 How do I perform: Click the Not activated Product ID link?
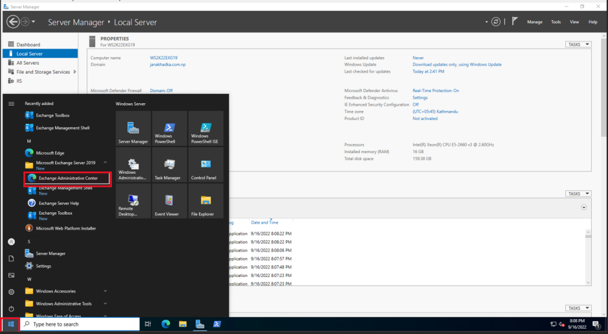click(x=425, y=119)
